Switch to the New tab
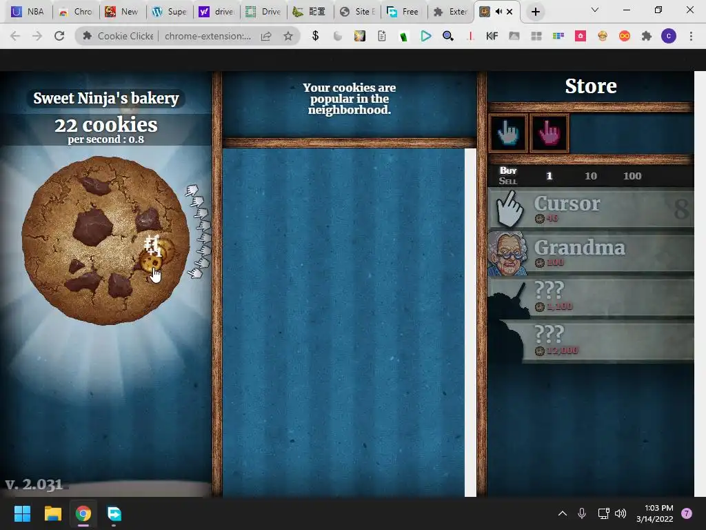 (x=123, y=12)
